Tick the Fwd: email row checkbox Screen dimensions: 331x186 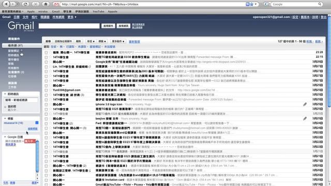pos(46,123)
